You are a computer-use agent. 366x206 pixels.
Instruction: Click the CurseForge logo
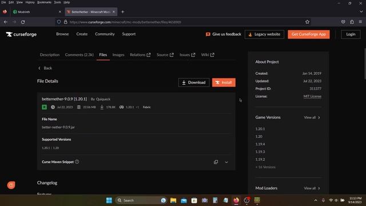21,34
